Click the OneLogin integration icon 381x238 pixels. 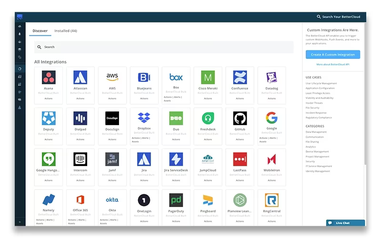144,200
